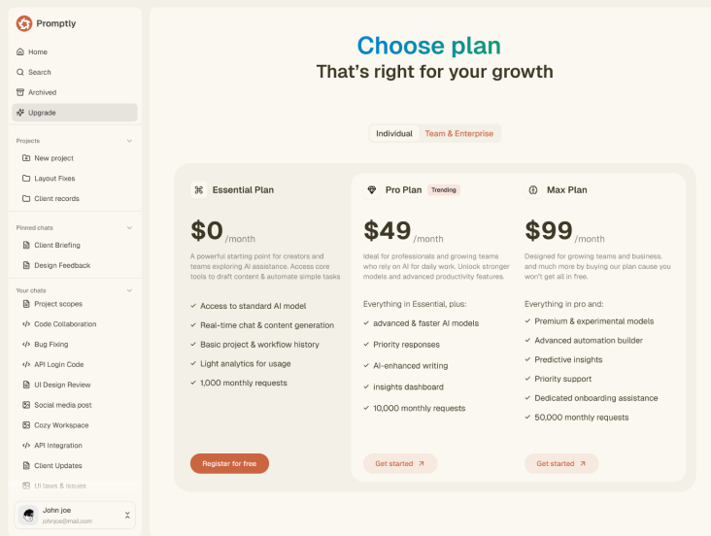This screenshot has height=536, width=711.
Task: Click the Max Plan icon
Action: [533, 190]
